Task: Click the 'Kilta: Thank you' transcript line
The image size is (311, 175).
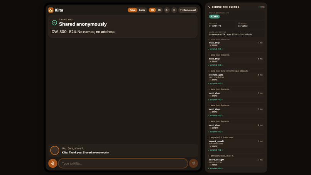Action: click(86, 153)
